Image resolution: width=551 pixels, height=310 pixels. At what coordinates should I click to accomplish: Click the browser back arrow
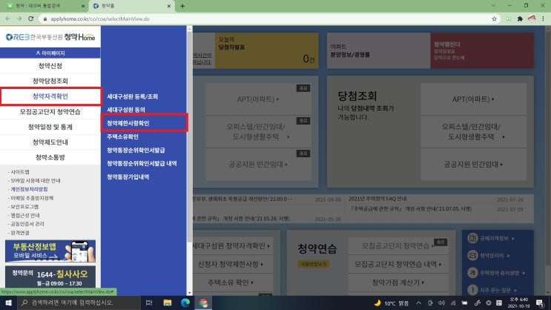click(7, 19)
